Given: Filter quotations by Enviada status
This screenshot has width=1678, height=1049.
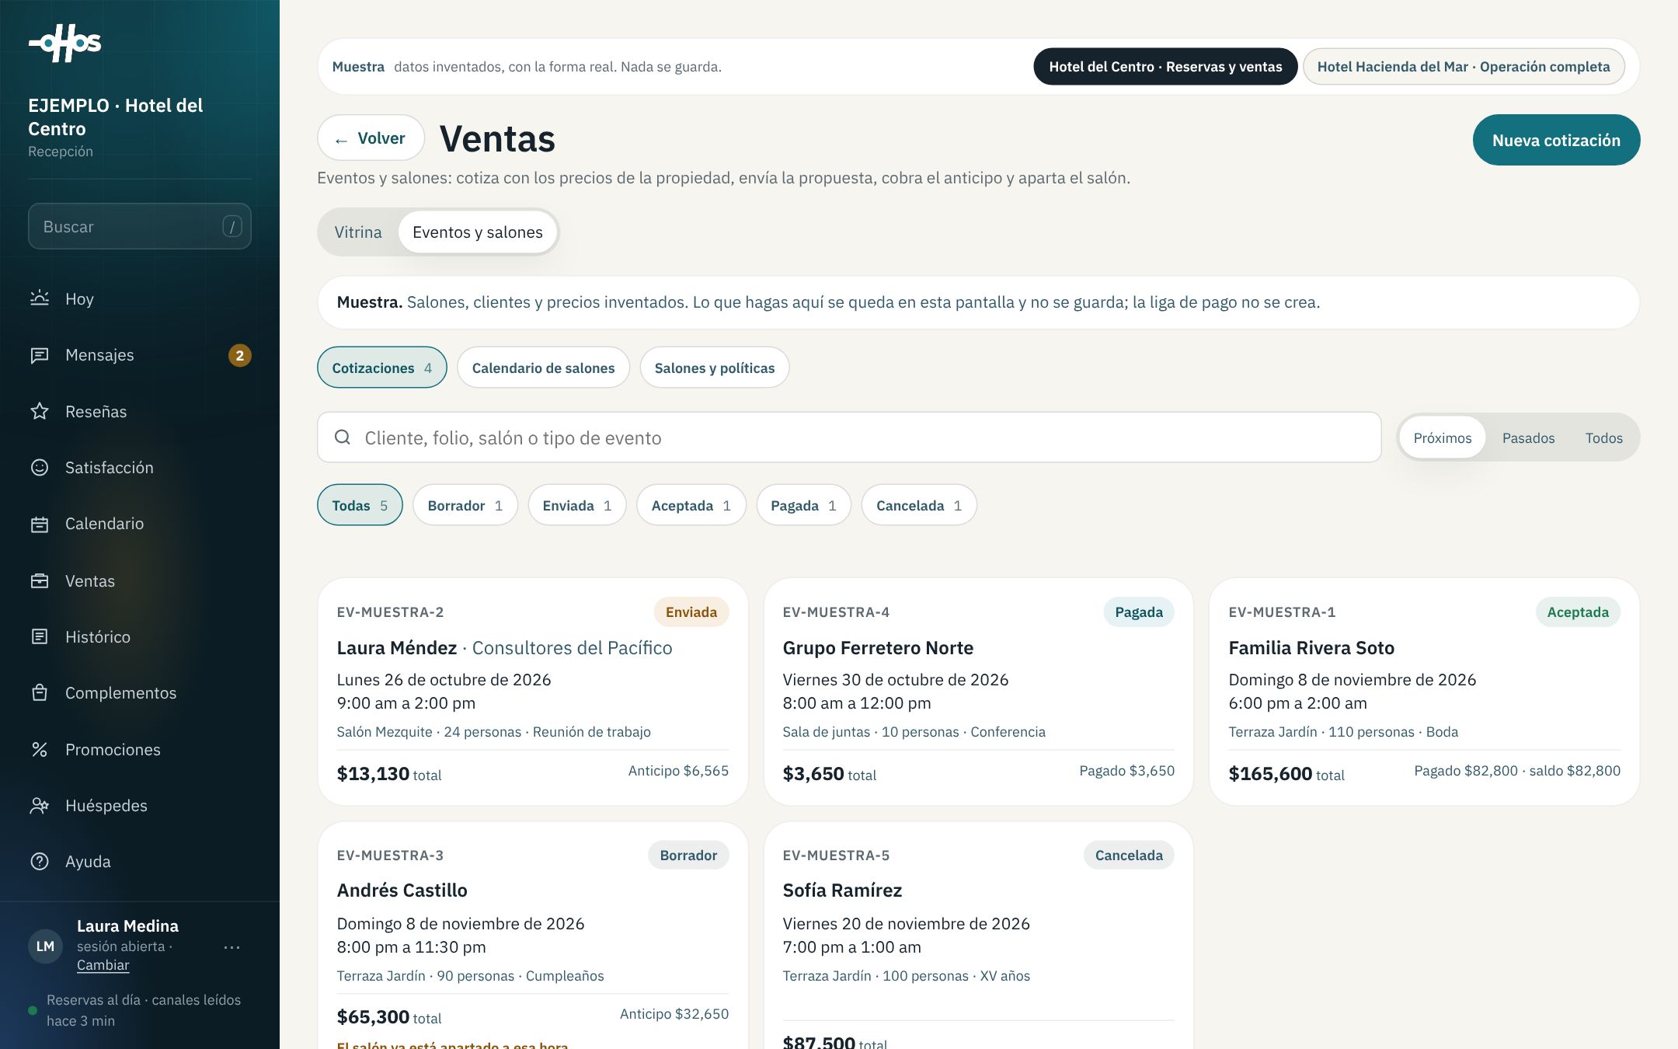Looking at the screenshot, I should click(577, 505).
